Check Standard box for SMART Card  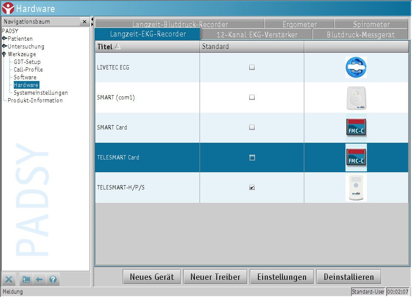(x=252, y=128)
